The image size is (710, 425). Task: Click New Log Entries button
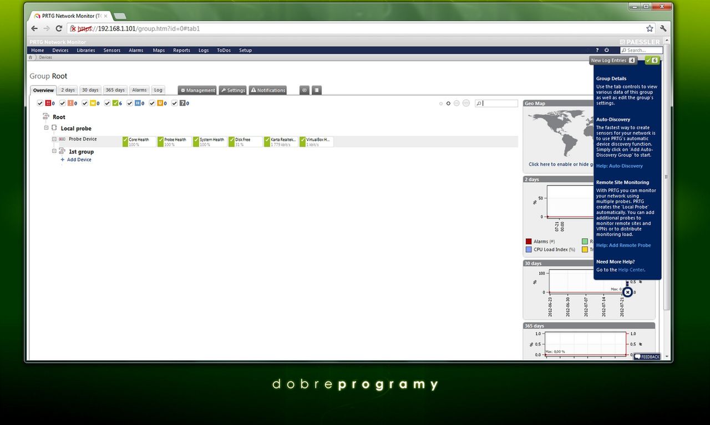[x=613, y=60]
